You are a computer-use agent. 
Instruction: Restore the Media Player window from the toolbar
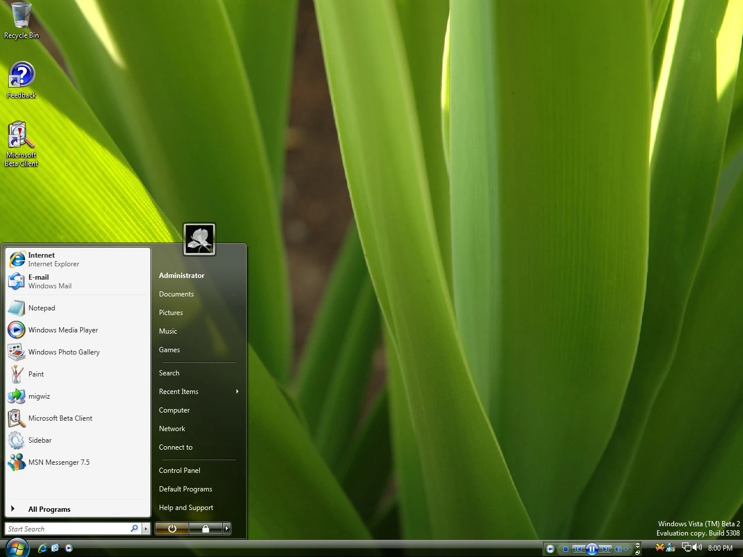coord(638,552)
